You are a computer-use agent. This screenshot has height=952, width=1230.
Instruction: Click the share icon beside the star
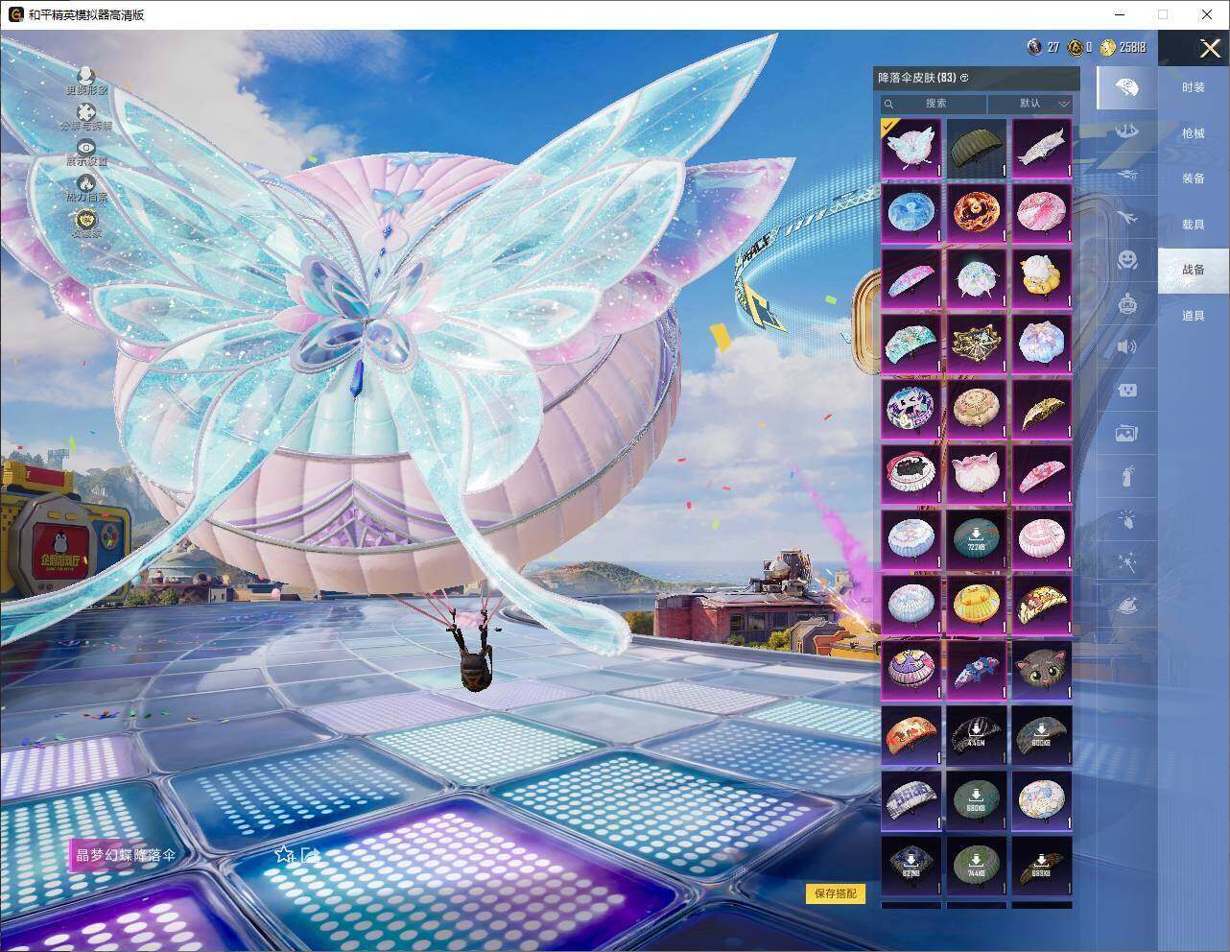[x=309, y=854]
